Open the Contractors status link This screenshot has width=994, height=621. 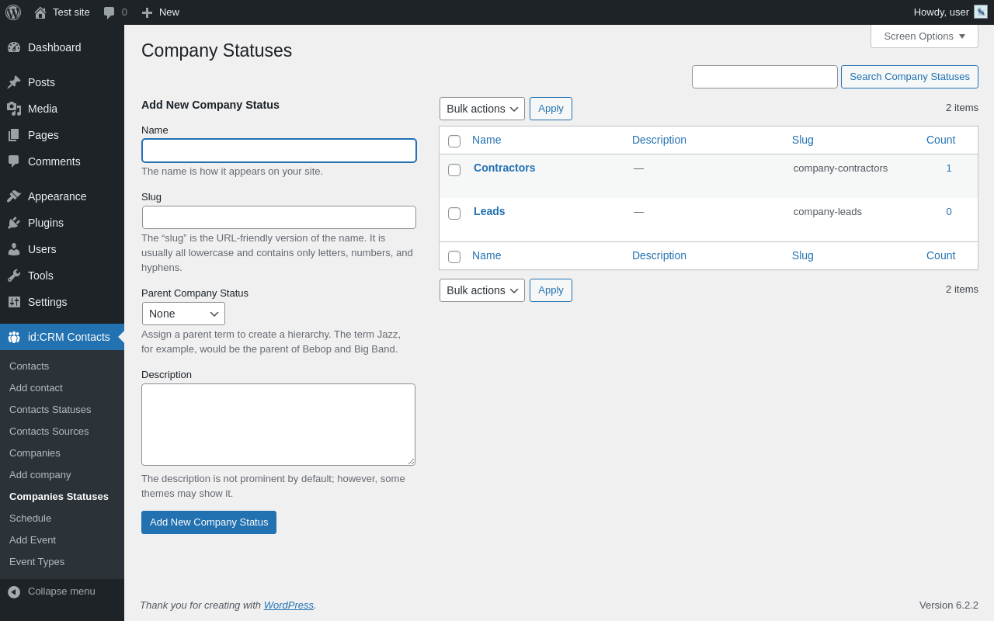pos(504,168)
